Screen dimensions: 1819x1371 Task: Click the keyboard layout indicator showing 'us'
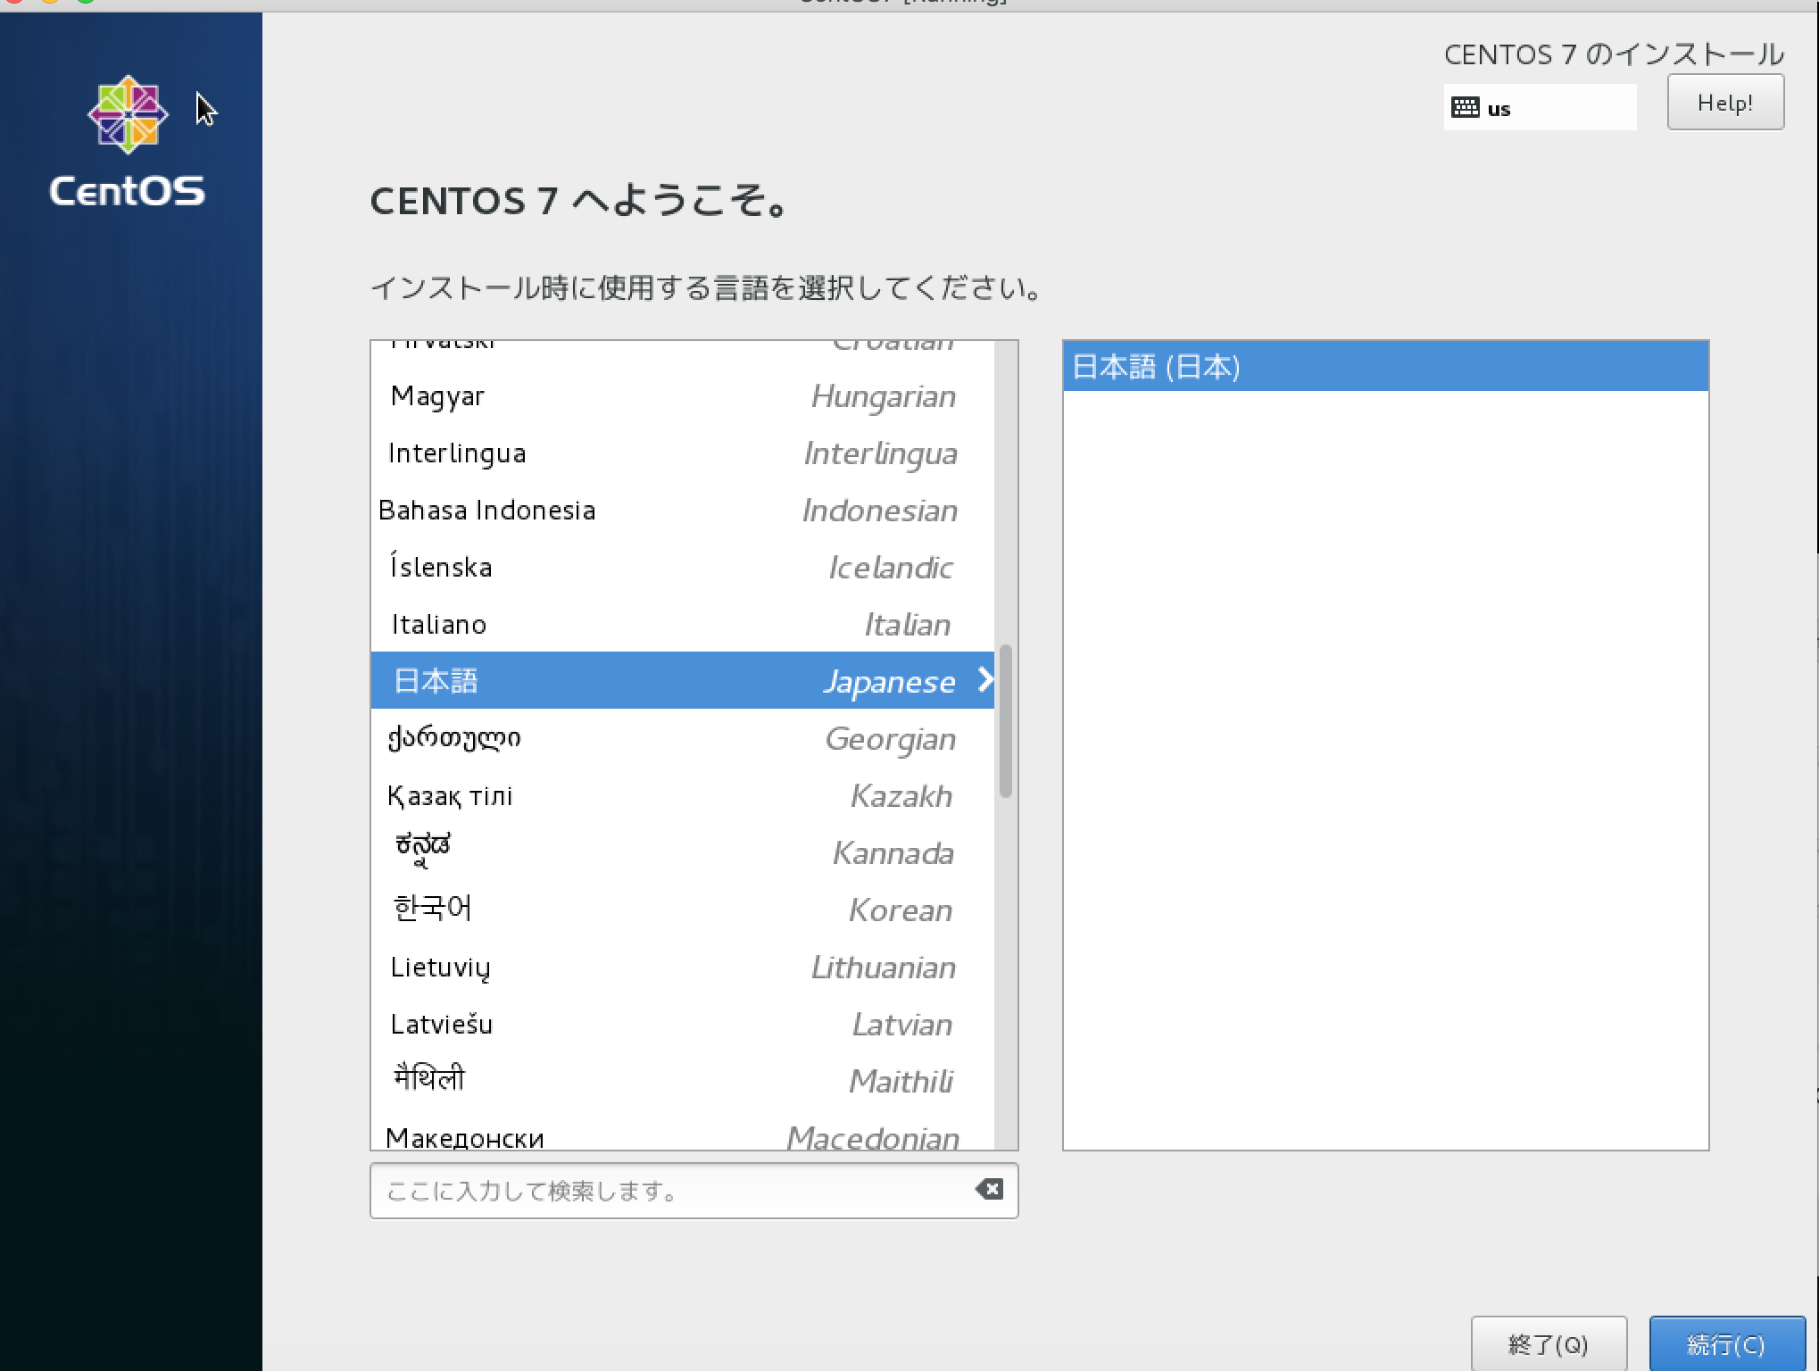[x=1538, y=107]
